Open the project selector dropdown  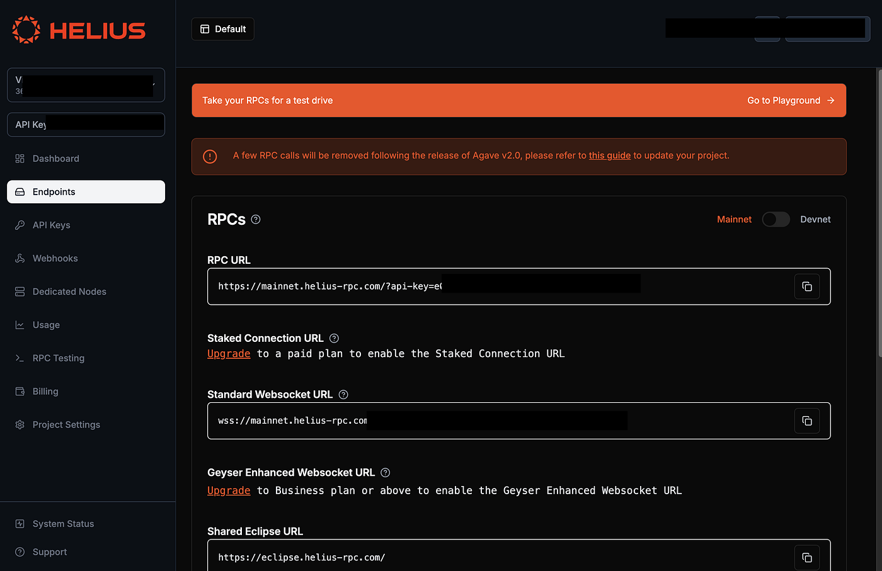tap(86, 85)
